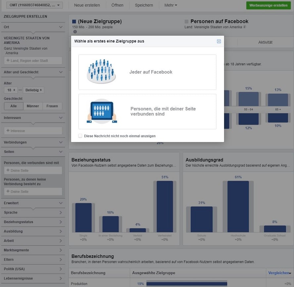Image resolution: width=294 pixels, height=287 pixels.
Task: Click Deine Seite field under keine Verbindung
Action: pos(33,191)
